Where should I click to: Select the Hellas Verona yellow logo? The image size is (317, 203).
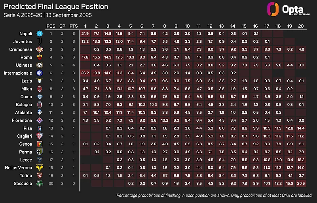click(x=40, y=167)
